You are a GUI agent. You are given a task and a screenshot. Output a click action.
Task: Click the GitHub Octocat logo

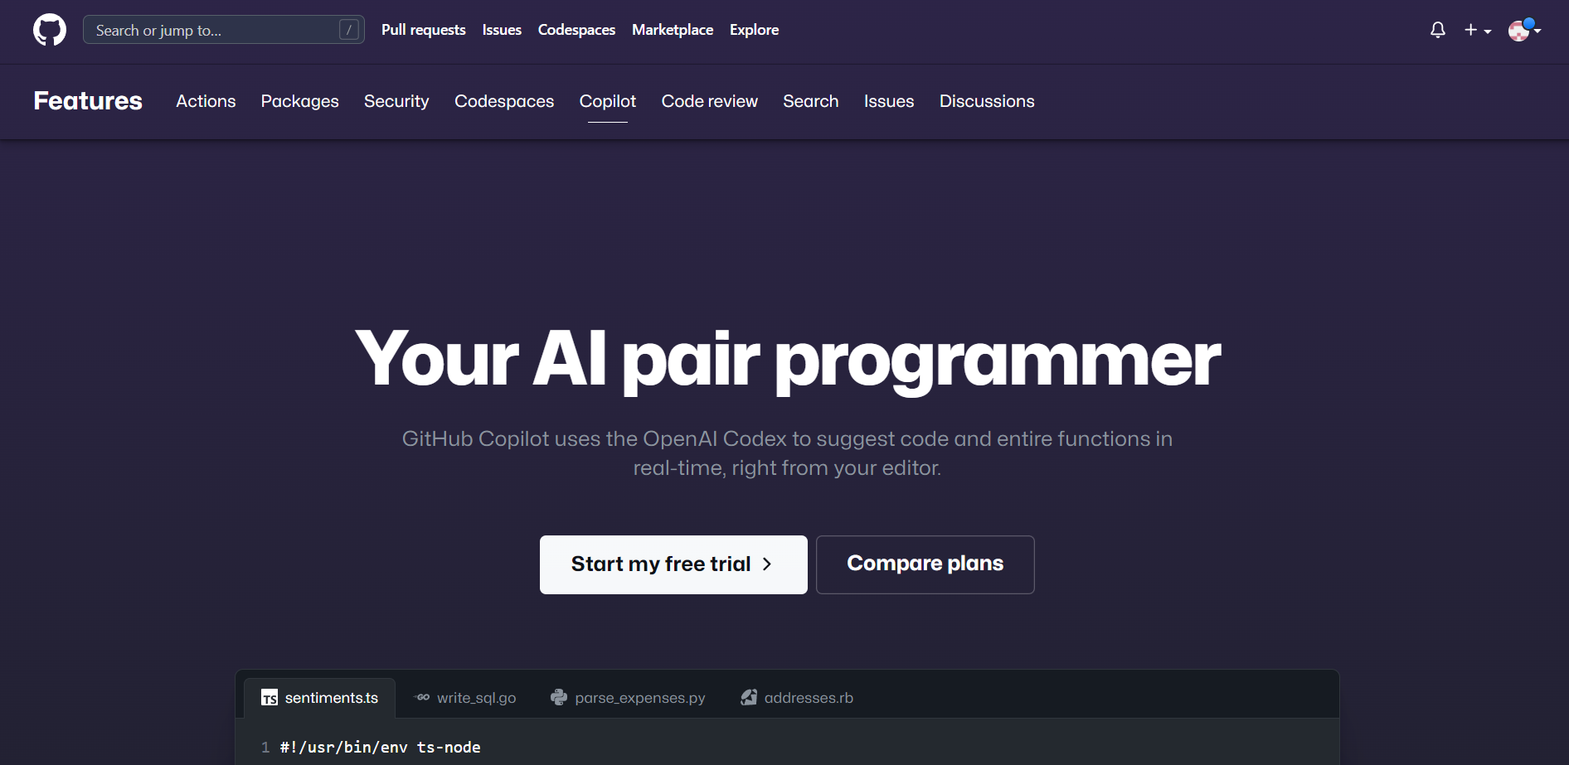(x=50, y=30)
